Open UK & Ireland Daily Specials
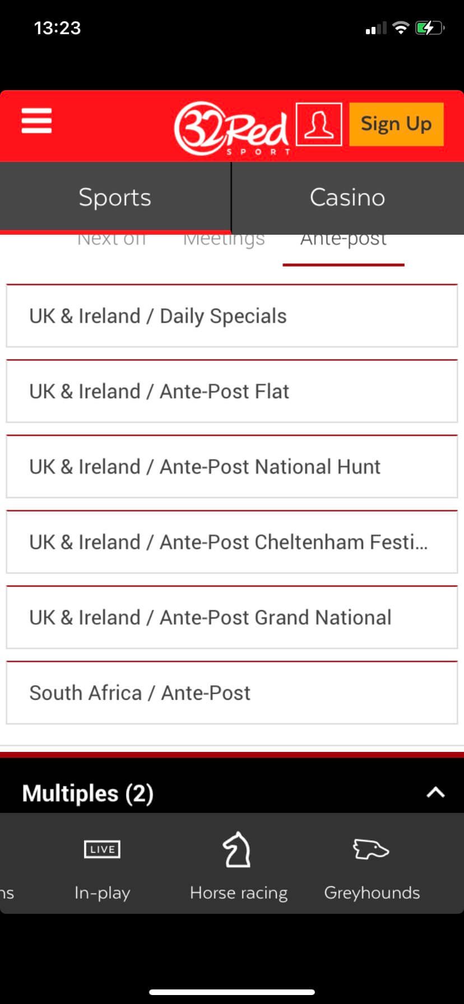Image resolution: width=464 pixels, height=1004 pixels. pyautogui.click(x=232, y=316)
